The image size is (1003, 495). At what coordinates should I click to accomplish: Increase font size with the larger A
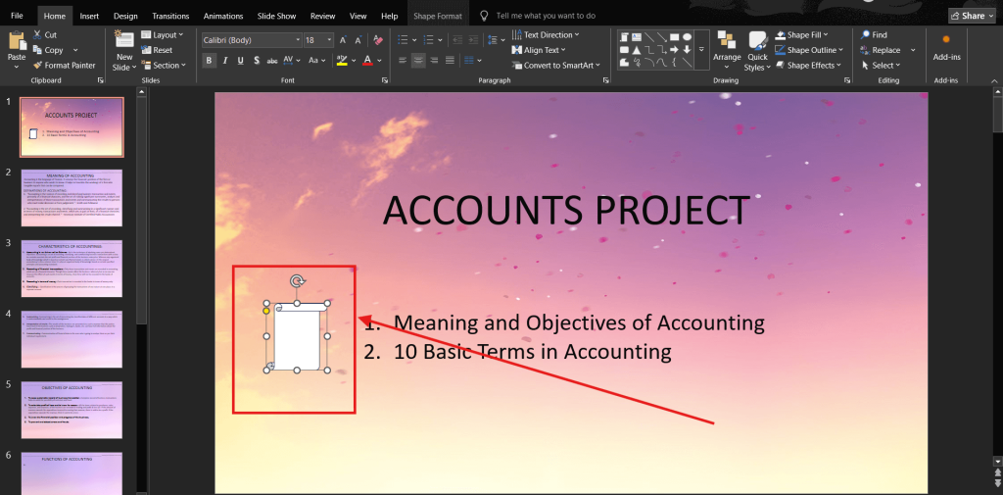[x=344, y=40]
